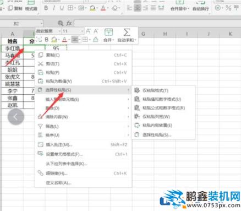Choose Insert Comment 插入批注(M)
Screen dimensions: 241x211
click(x=83, y=145)
